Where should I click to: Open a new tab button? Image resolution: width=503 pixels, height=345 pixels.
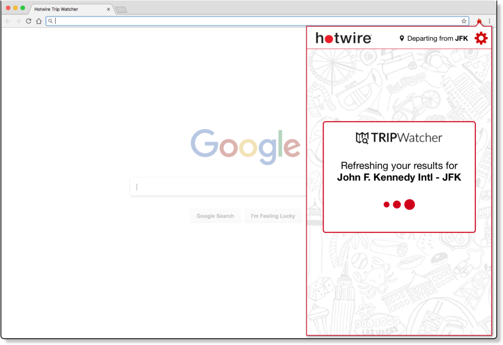coord(121,10)
